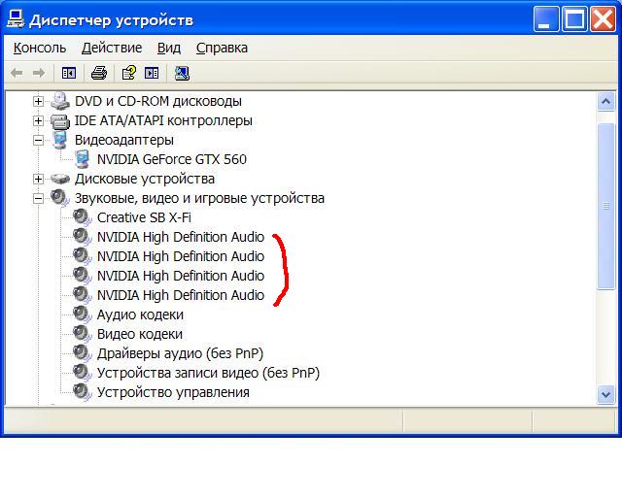Click Scan for hardware changes icon
Image resolution: width=622 pixels, height=497 pixels.
pos(182,74)
